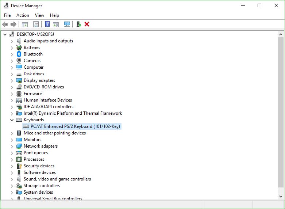Open the File menu
Screen dimensions: 285x209
pyautogui.click(x=7, y=15)
